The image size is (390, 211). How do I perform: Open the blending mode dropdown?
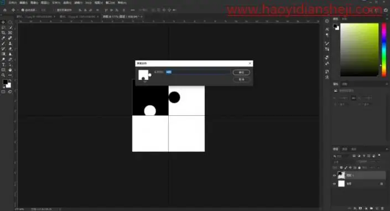tap(344, 162)
